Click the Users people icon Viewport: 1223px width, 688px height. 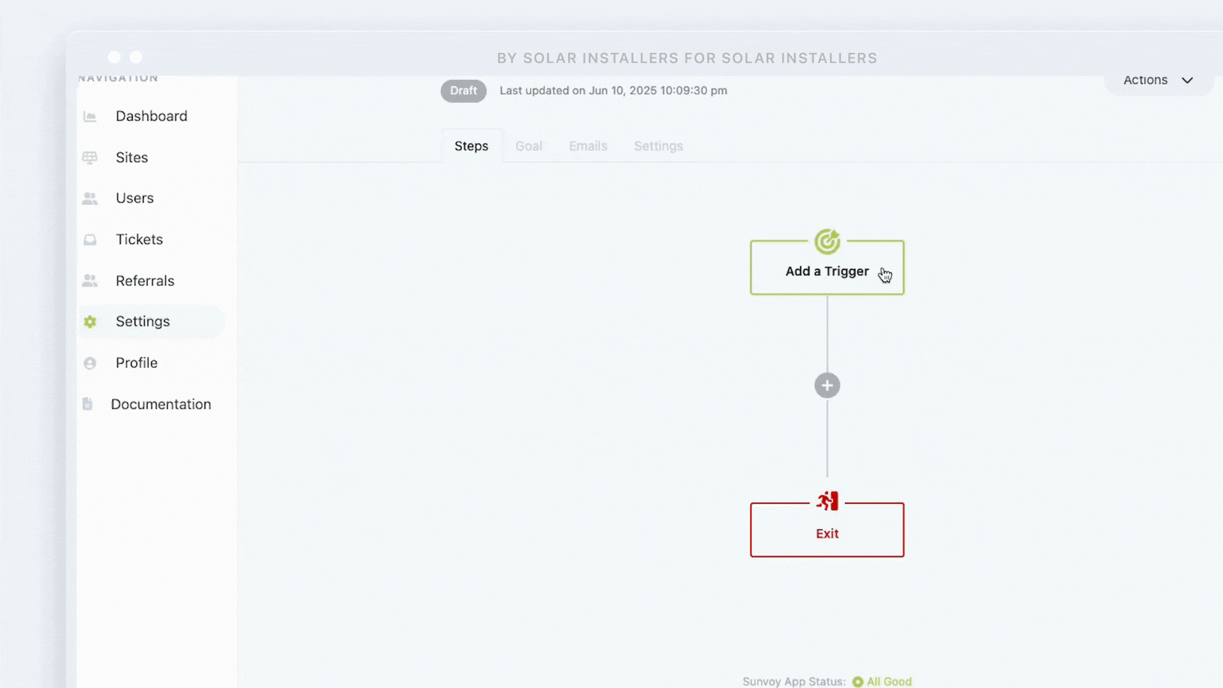click(90, 199)
